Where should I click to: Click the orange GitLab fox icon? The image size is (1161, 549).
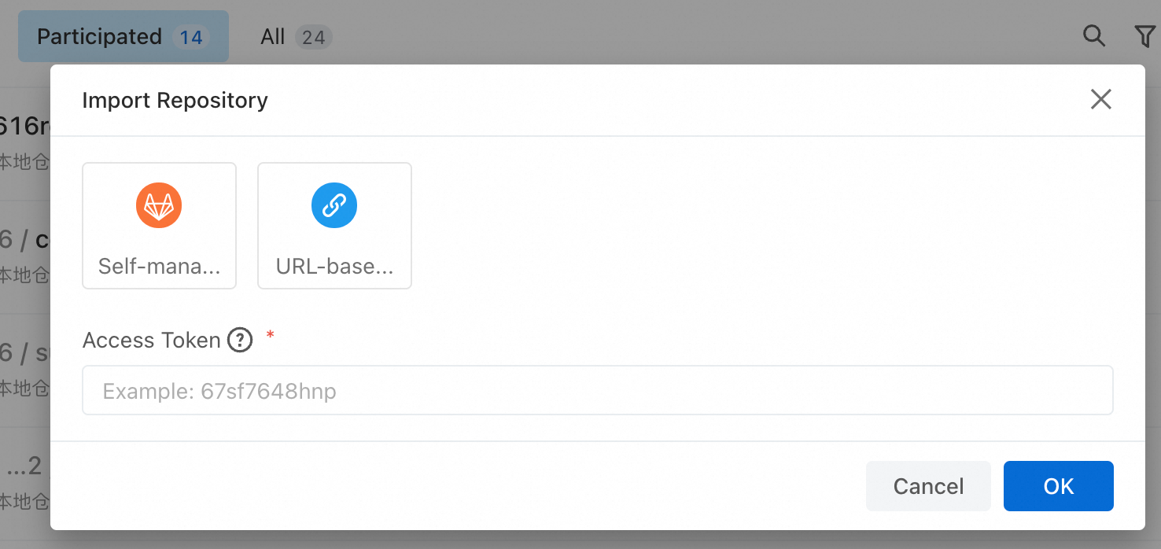[x=159, y=206]
